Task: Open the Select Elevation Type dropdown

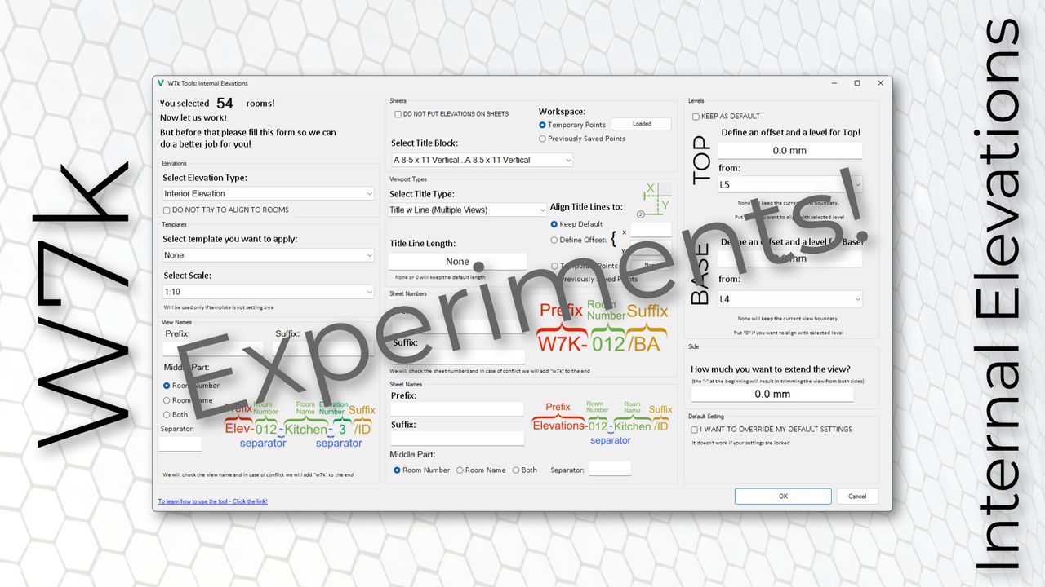Action: tap(268, 193)
